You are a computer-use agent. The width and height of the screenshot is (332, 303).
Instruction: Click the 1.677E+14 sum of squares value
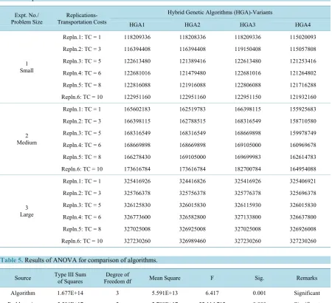click(x=70, y=293)
